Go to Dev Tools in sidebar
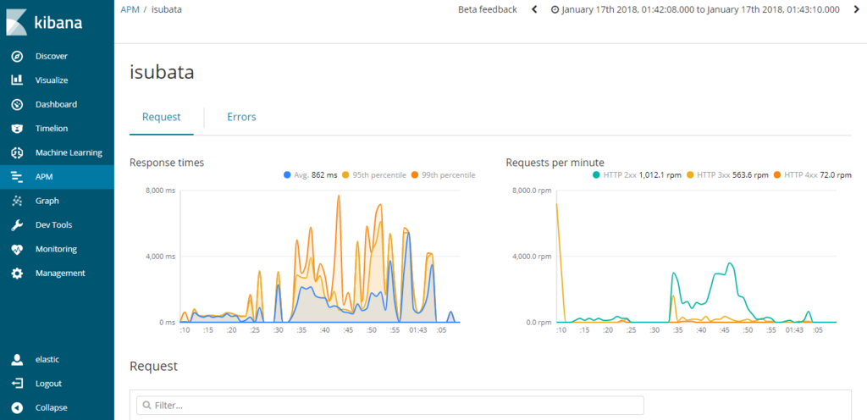 click(53, 225)
